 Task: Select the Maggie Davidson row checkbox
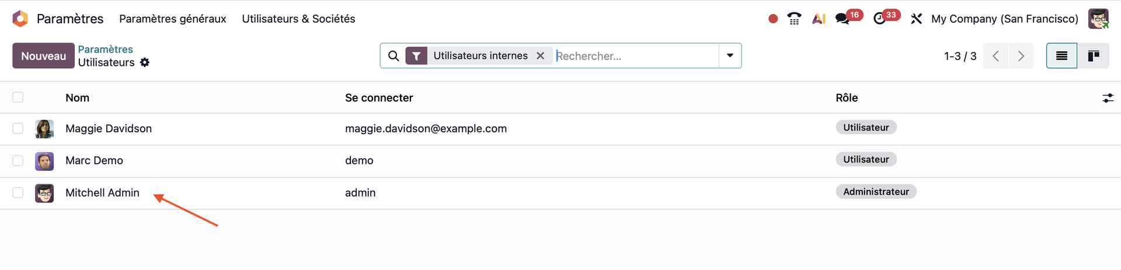pos(18,128)
